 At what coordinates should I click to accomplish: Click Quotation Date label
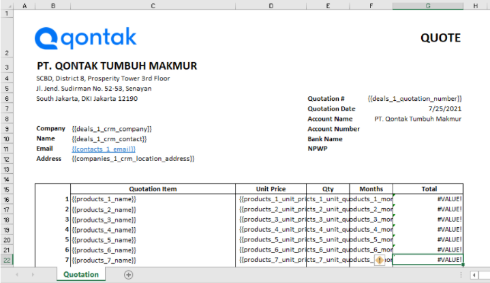pos(331,109)
